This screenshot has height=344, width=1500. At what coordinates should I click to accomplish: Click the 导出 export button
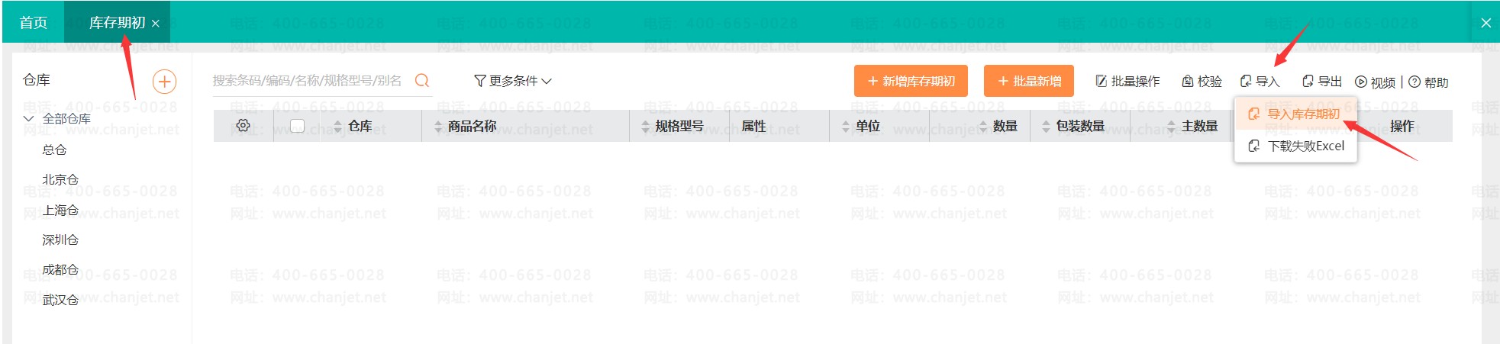tap(1321, 81)
